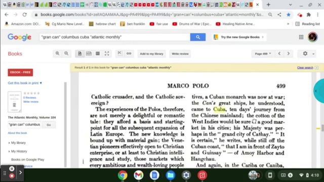The height and width of the screenshot is (182, 324).
Task: Expand recording toolbar arrow
Action: pyautogui.click(x=20, y=172)
